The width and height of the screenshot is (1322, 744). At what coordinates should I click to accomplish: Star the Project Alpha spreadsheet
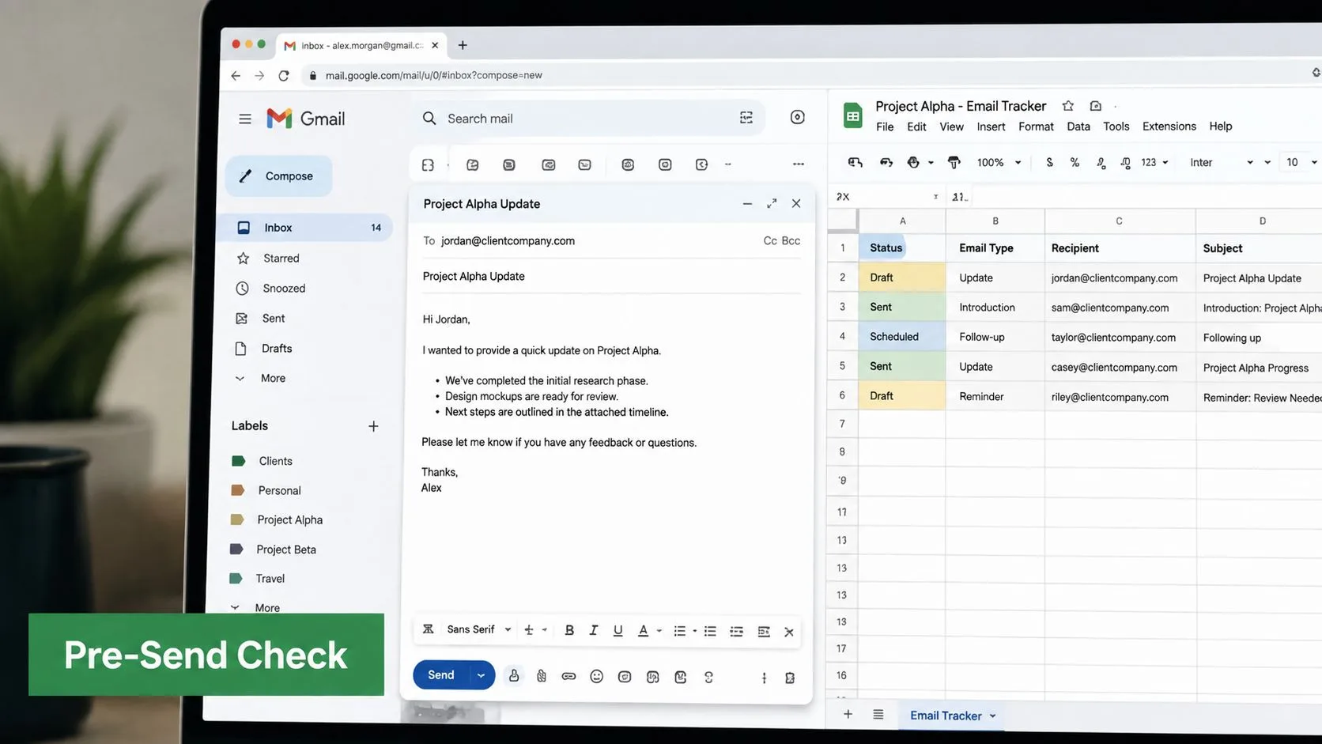pyautogui.click(x=1068, y=106)
